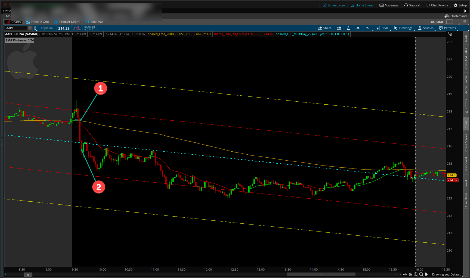This screenshot has width=470, height=278.
Task: Toggle the Active Trader side panel
Action: [x=466, y=85]
